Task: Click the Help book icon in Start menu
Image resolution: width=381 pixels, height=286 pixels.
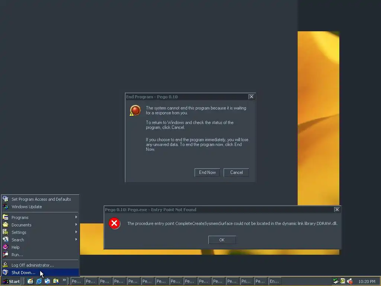Action: pyautogui.click(x=5, y=247)
